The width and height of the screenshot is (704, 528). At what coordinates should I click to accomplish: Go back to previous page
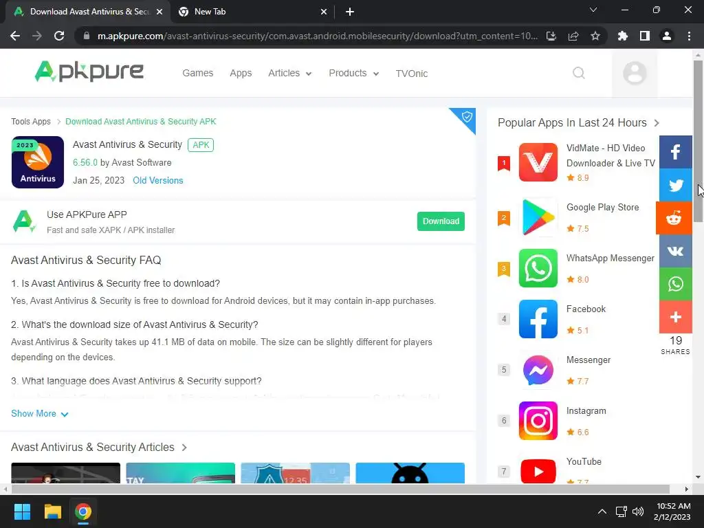15,36
